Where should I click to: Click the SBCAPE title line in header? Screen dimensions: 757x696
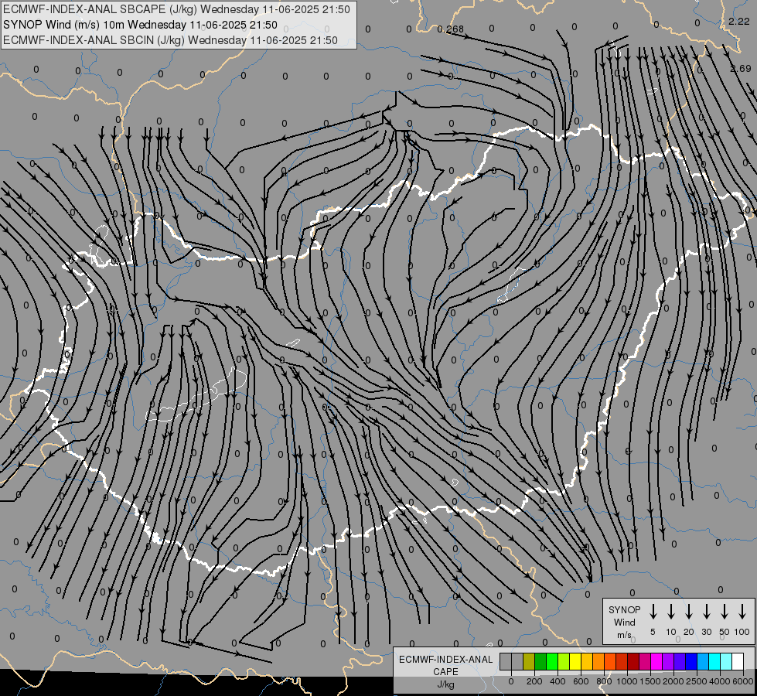click(176, 9)
